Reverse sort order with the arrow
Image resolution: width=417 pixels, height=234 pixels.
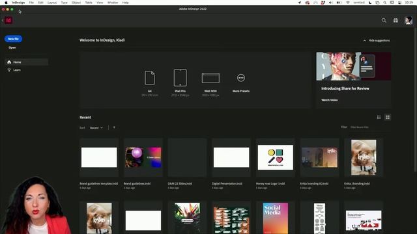[x=114, y=127]
